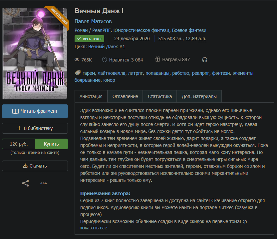The image size is (277, 239).
Task: Switch to the Оглавление tab
Action: coord(125,96)
